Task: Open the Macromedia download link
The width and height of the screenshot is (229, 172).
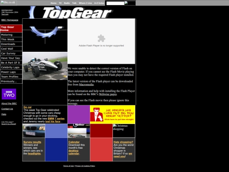Action: 86,85
